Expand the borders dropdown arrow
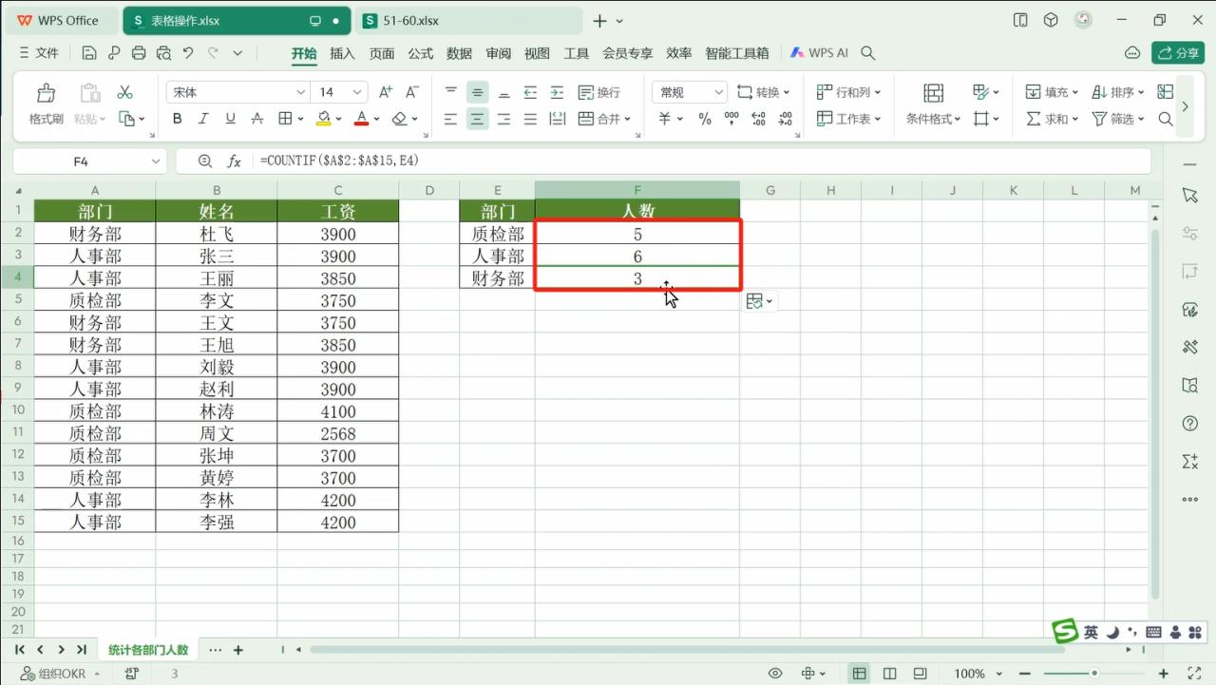Image resolution: width=1216 pixels, height=685 pixels. click(x=300, y=119)
